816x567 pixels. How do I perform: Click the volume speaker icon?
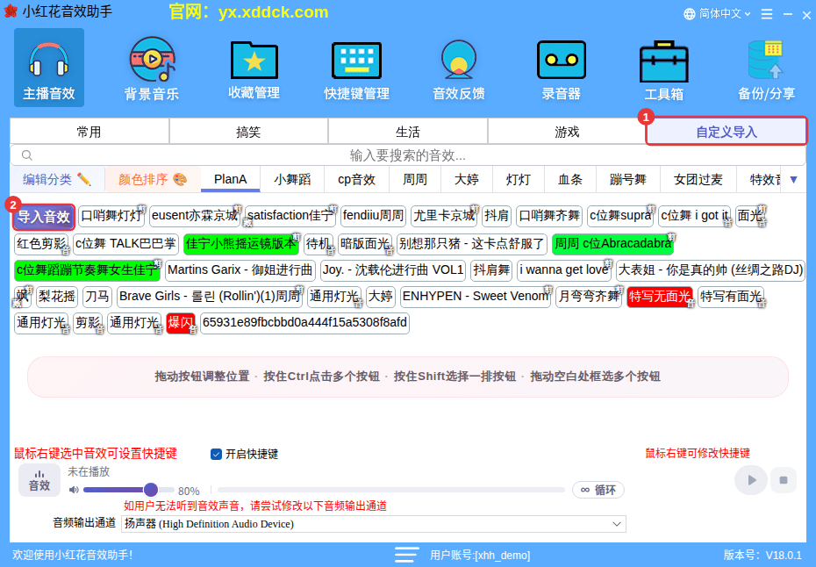point(74,490)
